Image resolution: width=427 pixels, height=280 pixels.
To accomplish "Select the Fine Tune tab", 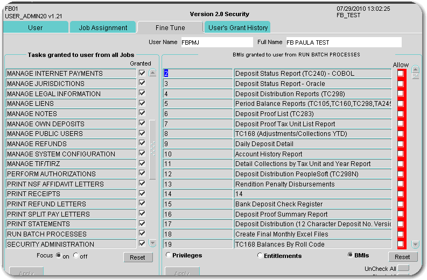I will point(170,27).
